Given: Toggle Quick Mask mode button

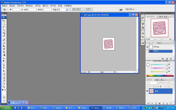Looking at the screenshot, I should click(x=4, y=97).
